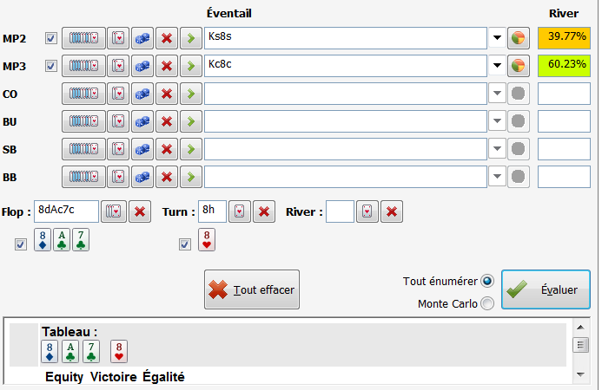Screen dimensions: 602x390
Task: Open the range selector for MP2
Action: tap(83, 38)
